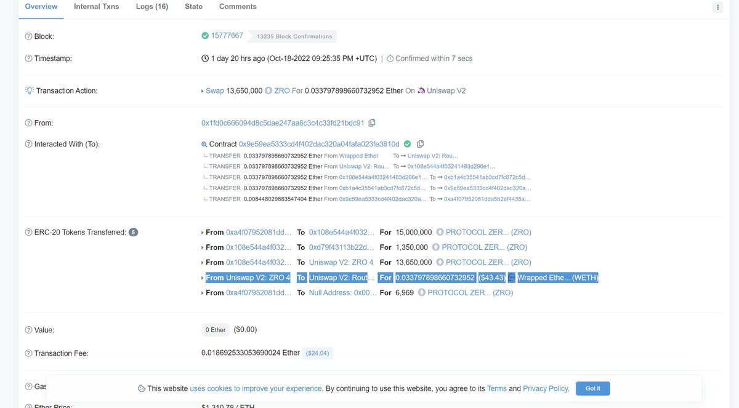Click the clock icon beside timestamp
Screen dimensions: 739x408
click(205, 58)
